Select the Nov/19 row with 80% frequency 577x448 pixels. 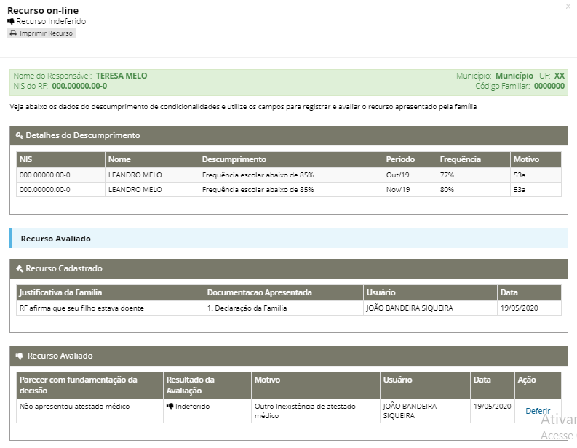coord(289,190)
